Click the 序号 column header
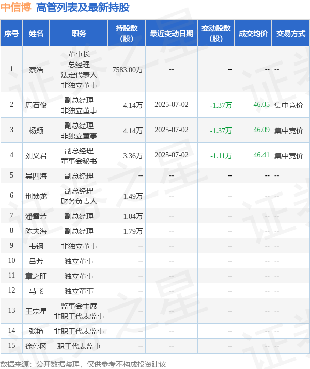This screenshot has width=310, height=369. coord(11,33)
